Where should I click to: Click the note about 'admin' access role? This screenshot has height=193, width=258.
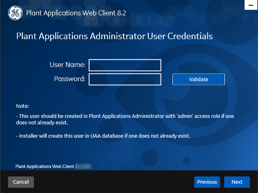[x=125, y=120]
